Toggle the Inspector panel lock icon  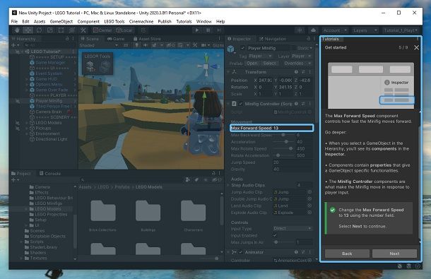point(308,39)
